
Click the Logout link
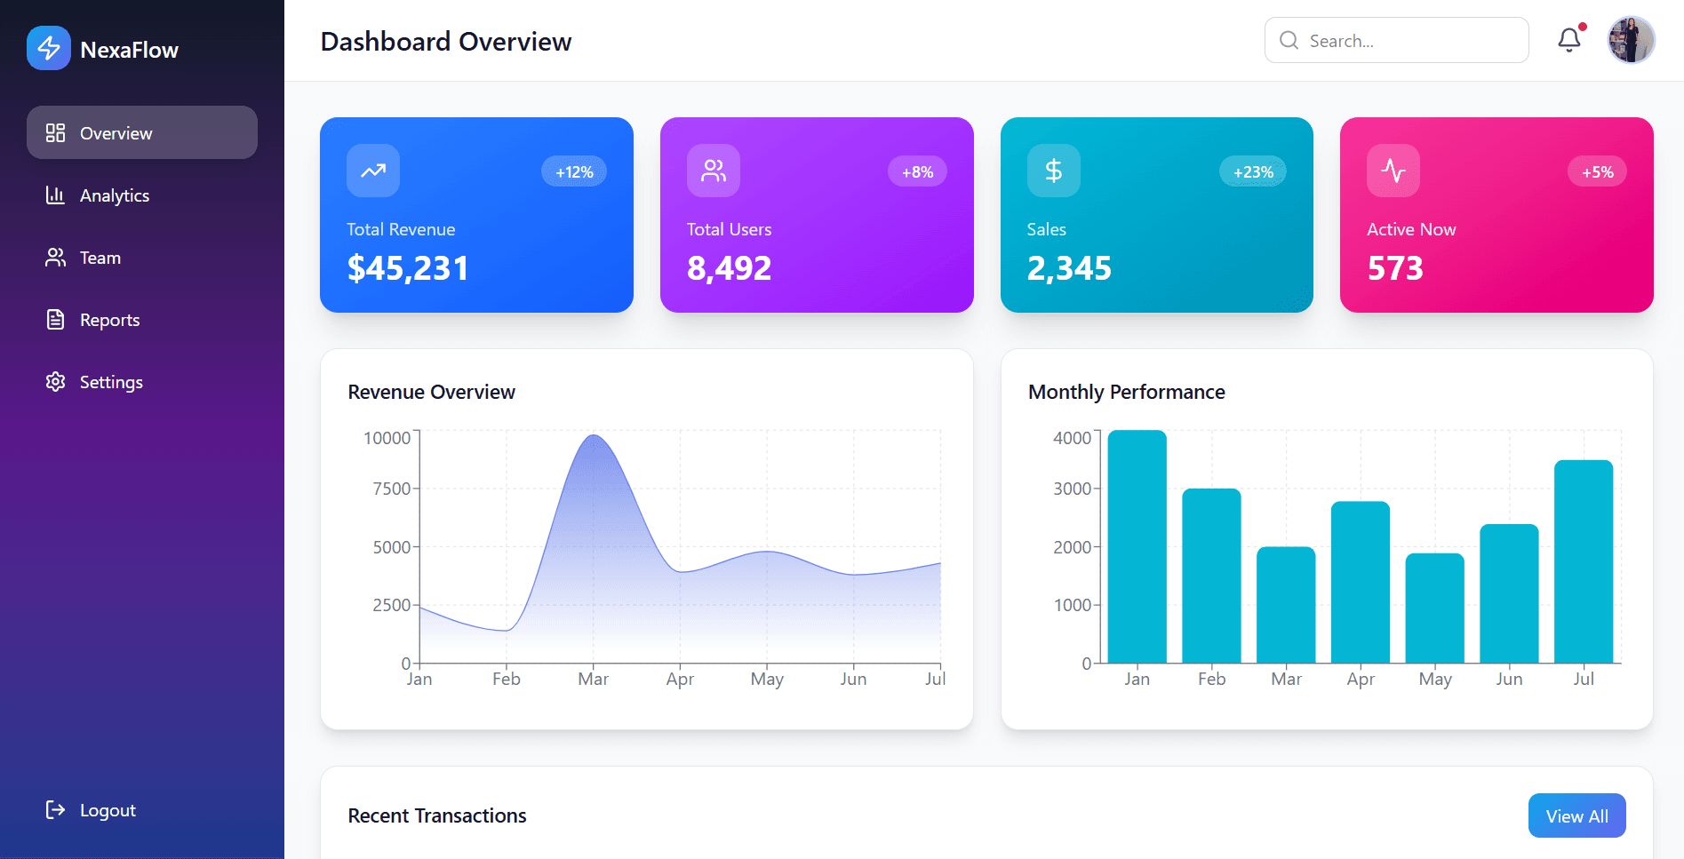pyautogui.click(x=142, y=809)
